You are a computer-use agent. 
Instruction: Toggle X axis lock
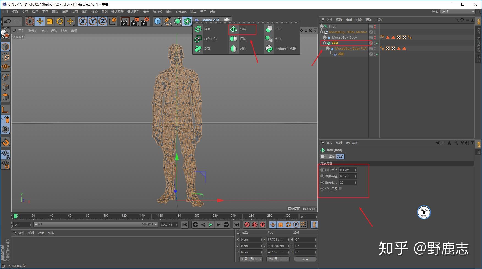[83, 21]
